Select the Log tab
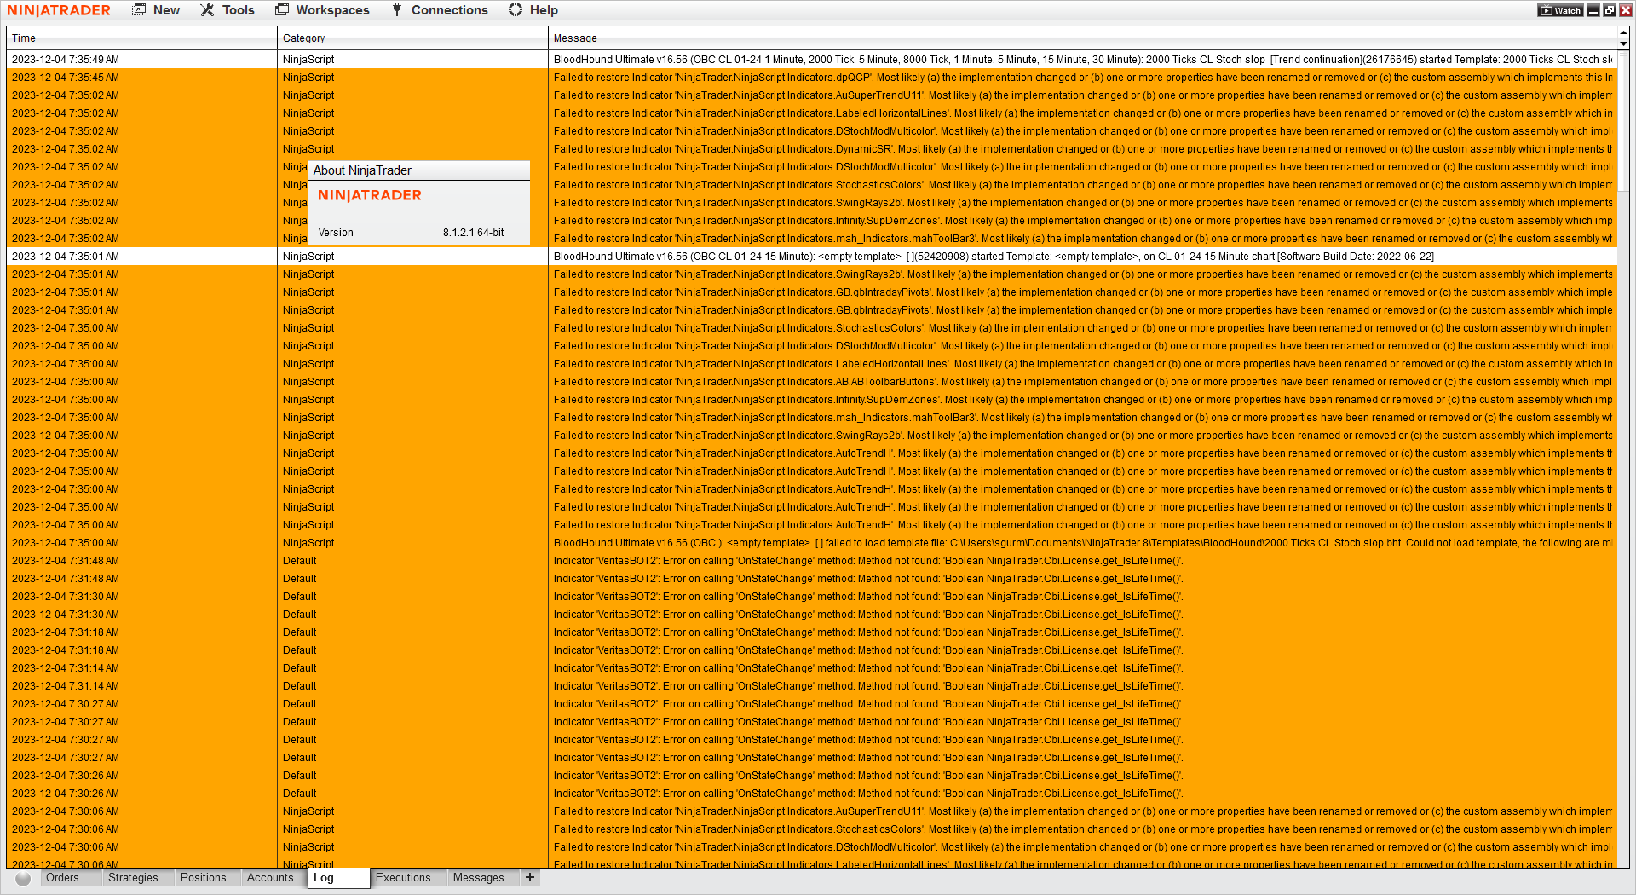The image size is (1636, 895). (x=338, y=878)
